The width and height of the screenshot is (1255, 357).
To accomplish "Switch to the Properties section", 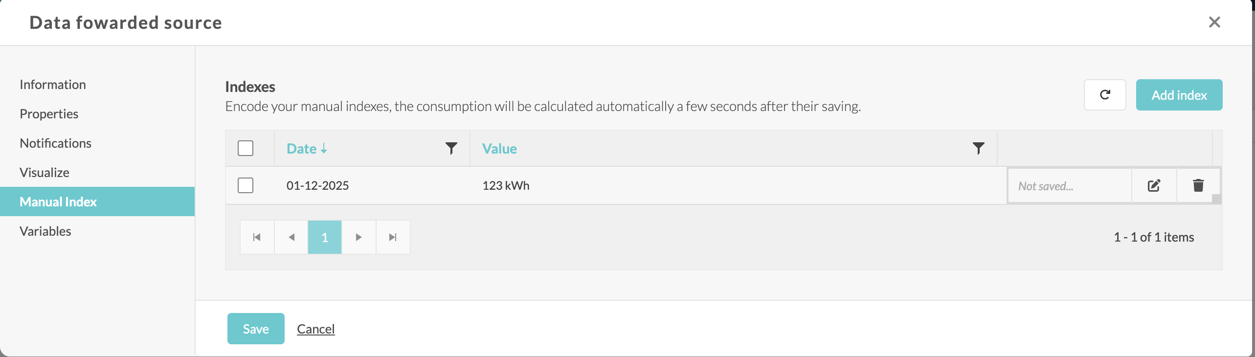I will point(49,114).
